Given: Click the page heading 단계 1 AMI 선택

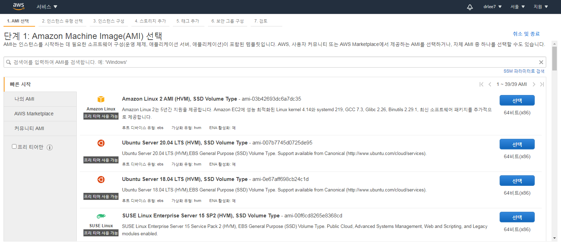Looking at the screenshot, I should (x=83, y=36).
